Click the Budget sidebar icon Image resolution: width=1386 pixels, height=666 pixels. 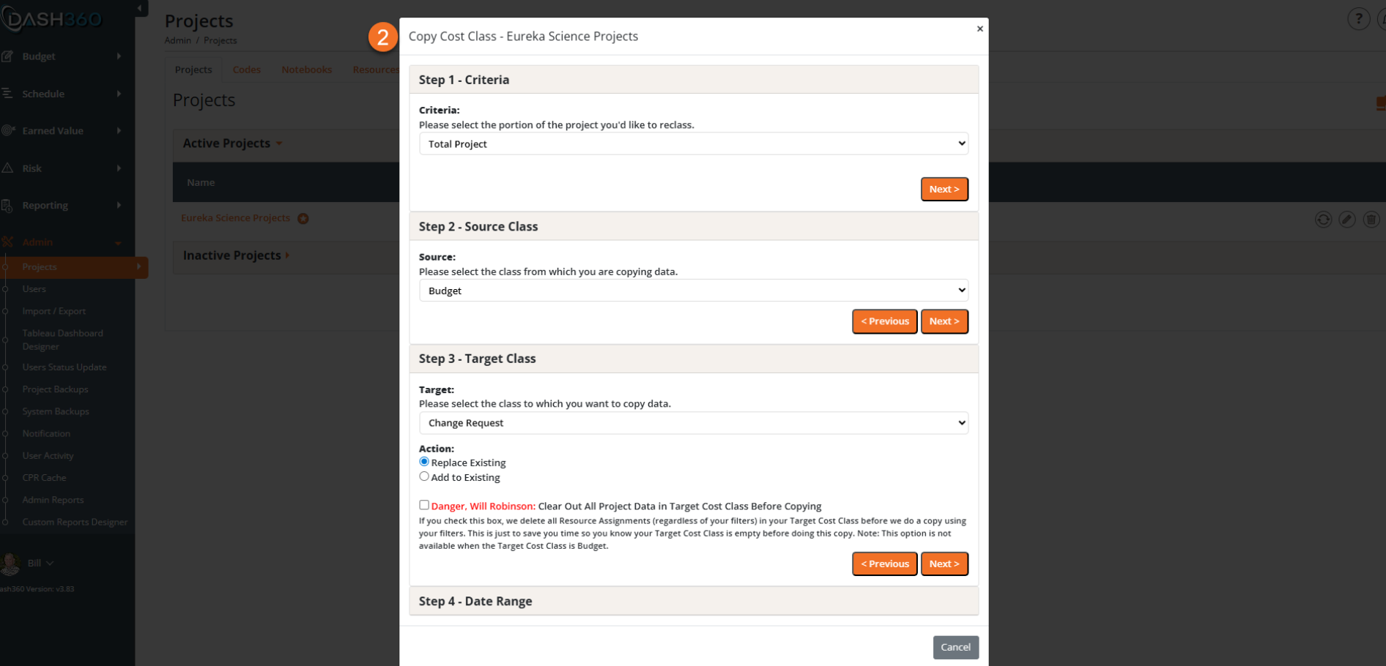point(7,56)
